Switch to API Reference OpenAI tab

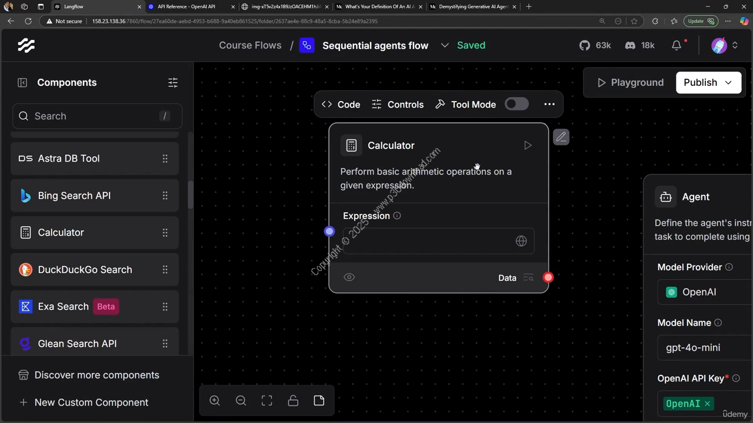tap(192, 6)
